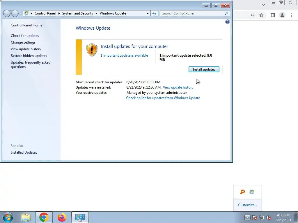Click the Control Panel taskbar button
This screenshot has height=223, width=298.
click(x=80, y=217)
